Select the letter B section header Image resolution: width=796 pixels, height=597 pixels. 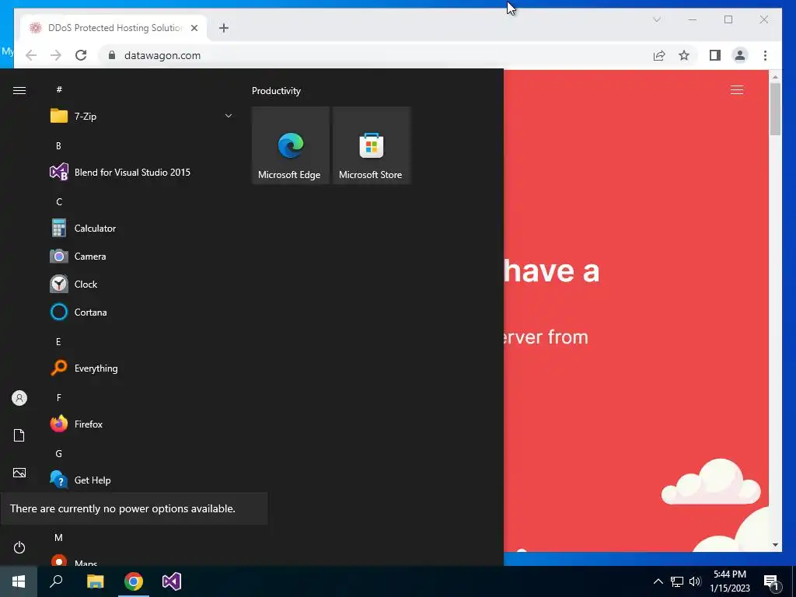[58, 145]
